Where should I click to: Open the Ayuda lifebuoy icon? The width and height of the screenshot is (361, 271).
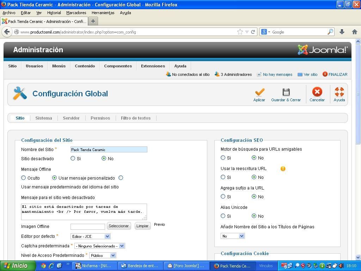click(339, 92)
